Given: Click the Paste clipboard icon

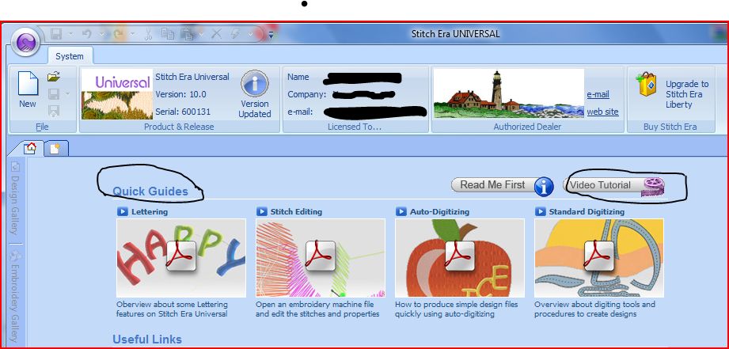Looking at the screenshot, I should point(187,34).
